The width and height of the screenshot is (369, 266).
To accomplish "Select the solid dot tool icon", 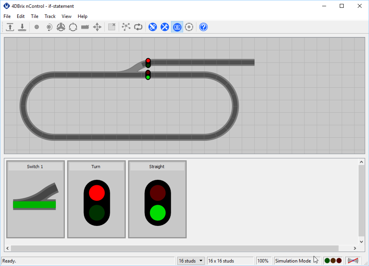I will coord(36,27).
